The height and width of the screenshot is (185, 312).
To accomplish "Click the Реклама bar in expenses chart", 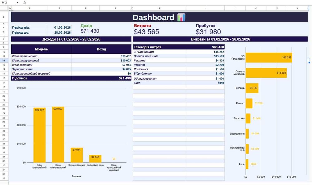I will [252, 88].
